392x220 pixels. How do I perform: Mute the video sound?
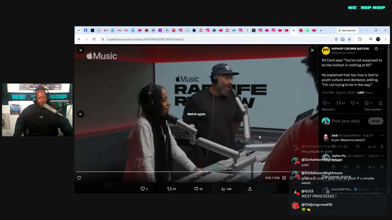[292, 178]
